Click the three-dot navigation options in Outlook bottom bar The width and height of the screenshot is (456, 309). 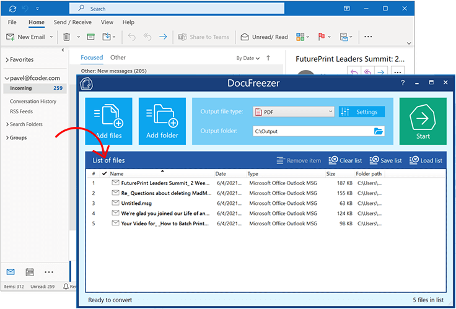(x=49, y=272)
